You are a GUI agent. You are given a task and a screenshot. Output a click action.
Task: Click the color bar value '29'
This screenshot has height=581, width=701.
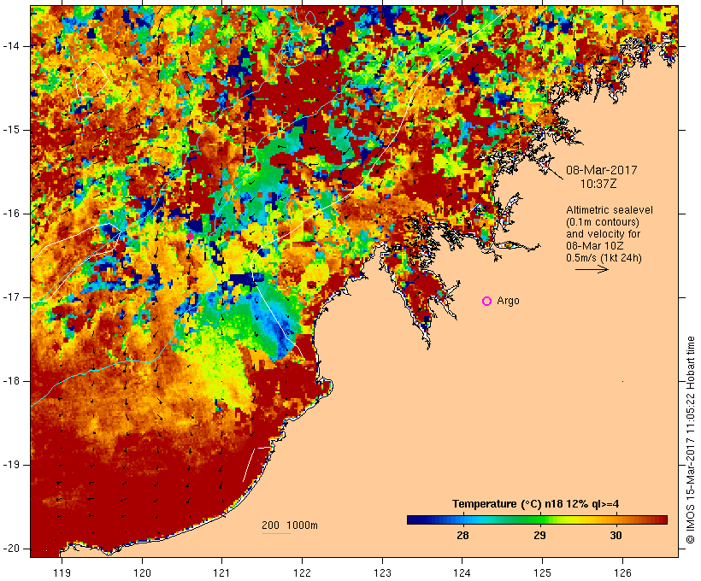tap(539, 535)
